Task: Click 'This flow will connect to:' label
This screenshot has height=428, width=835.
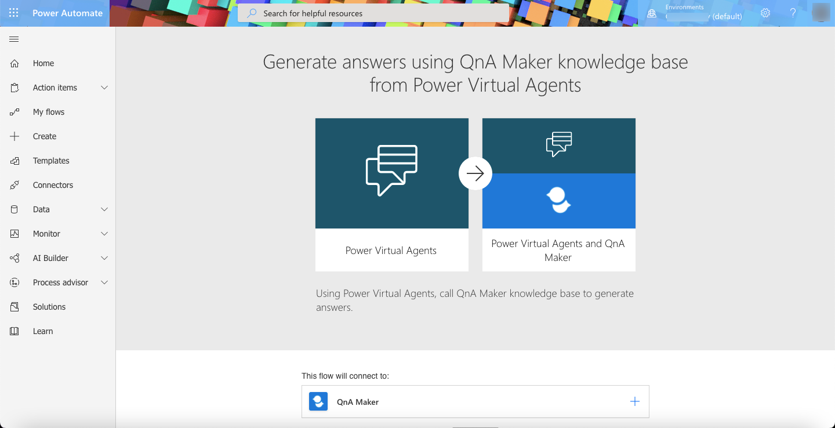Action: click(x=345, y=376)
